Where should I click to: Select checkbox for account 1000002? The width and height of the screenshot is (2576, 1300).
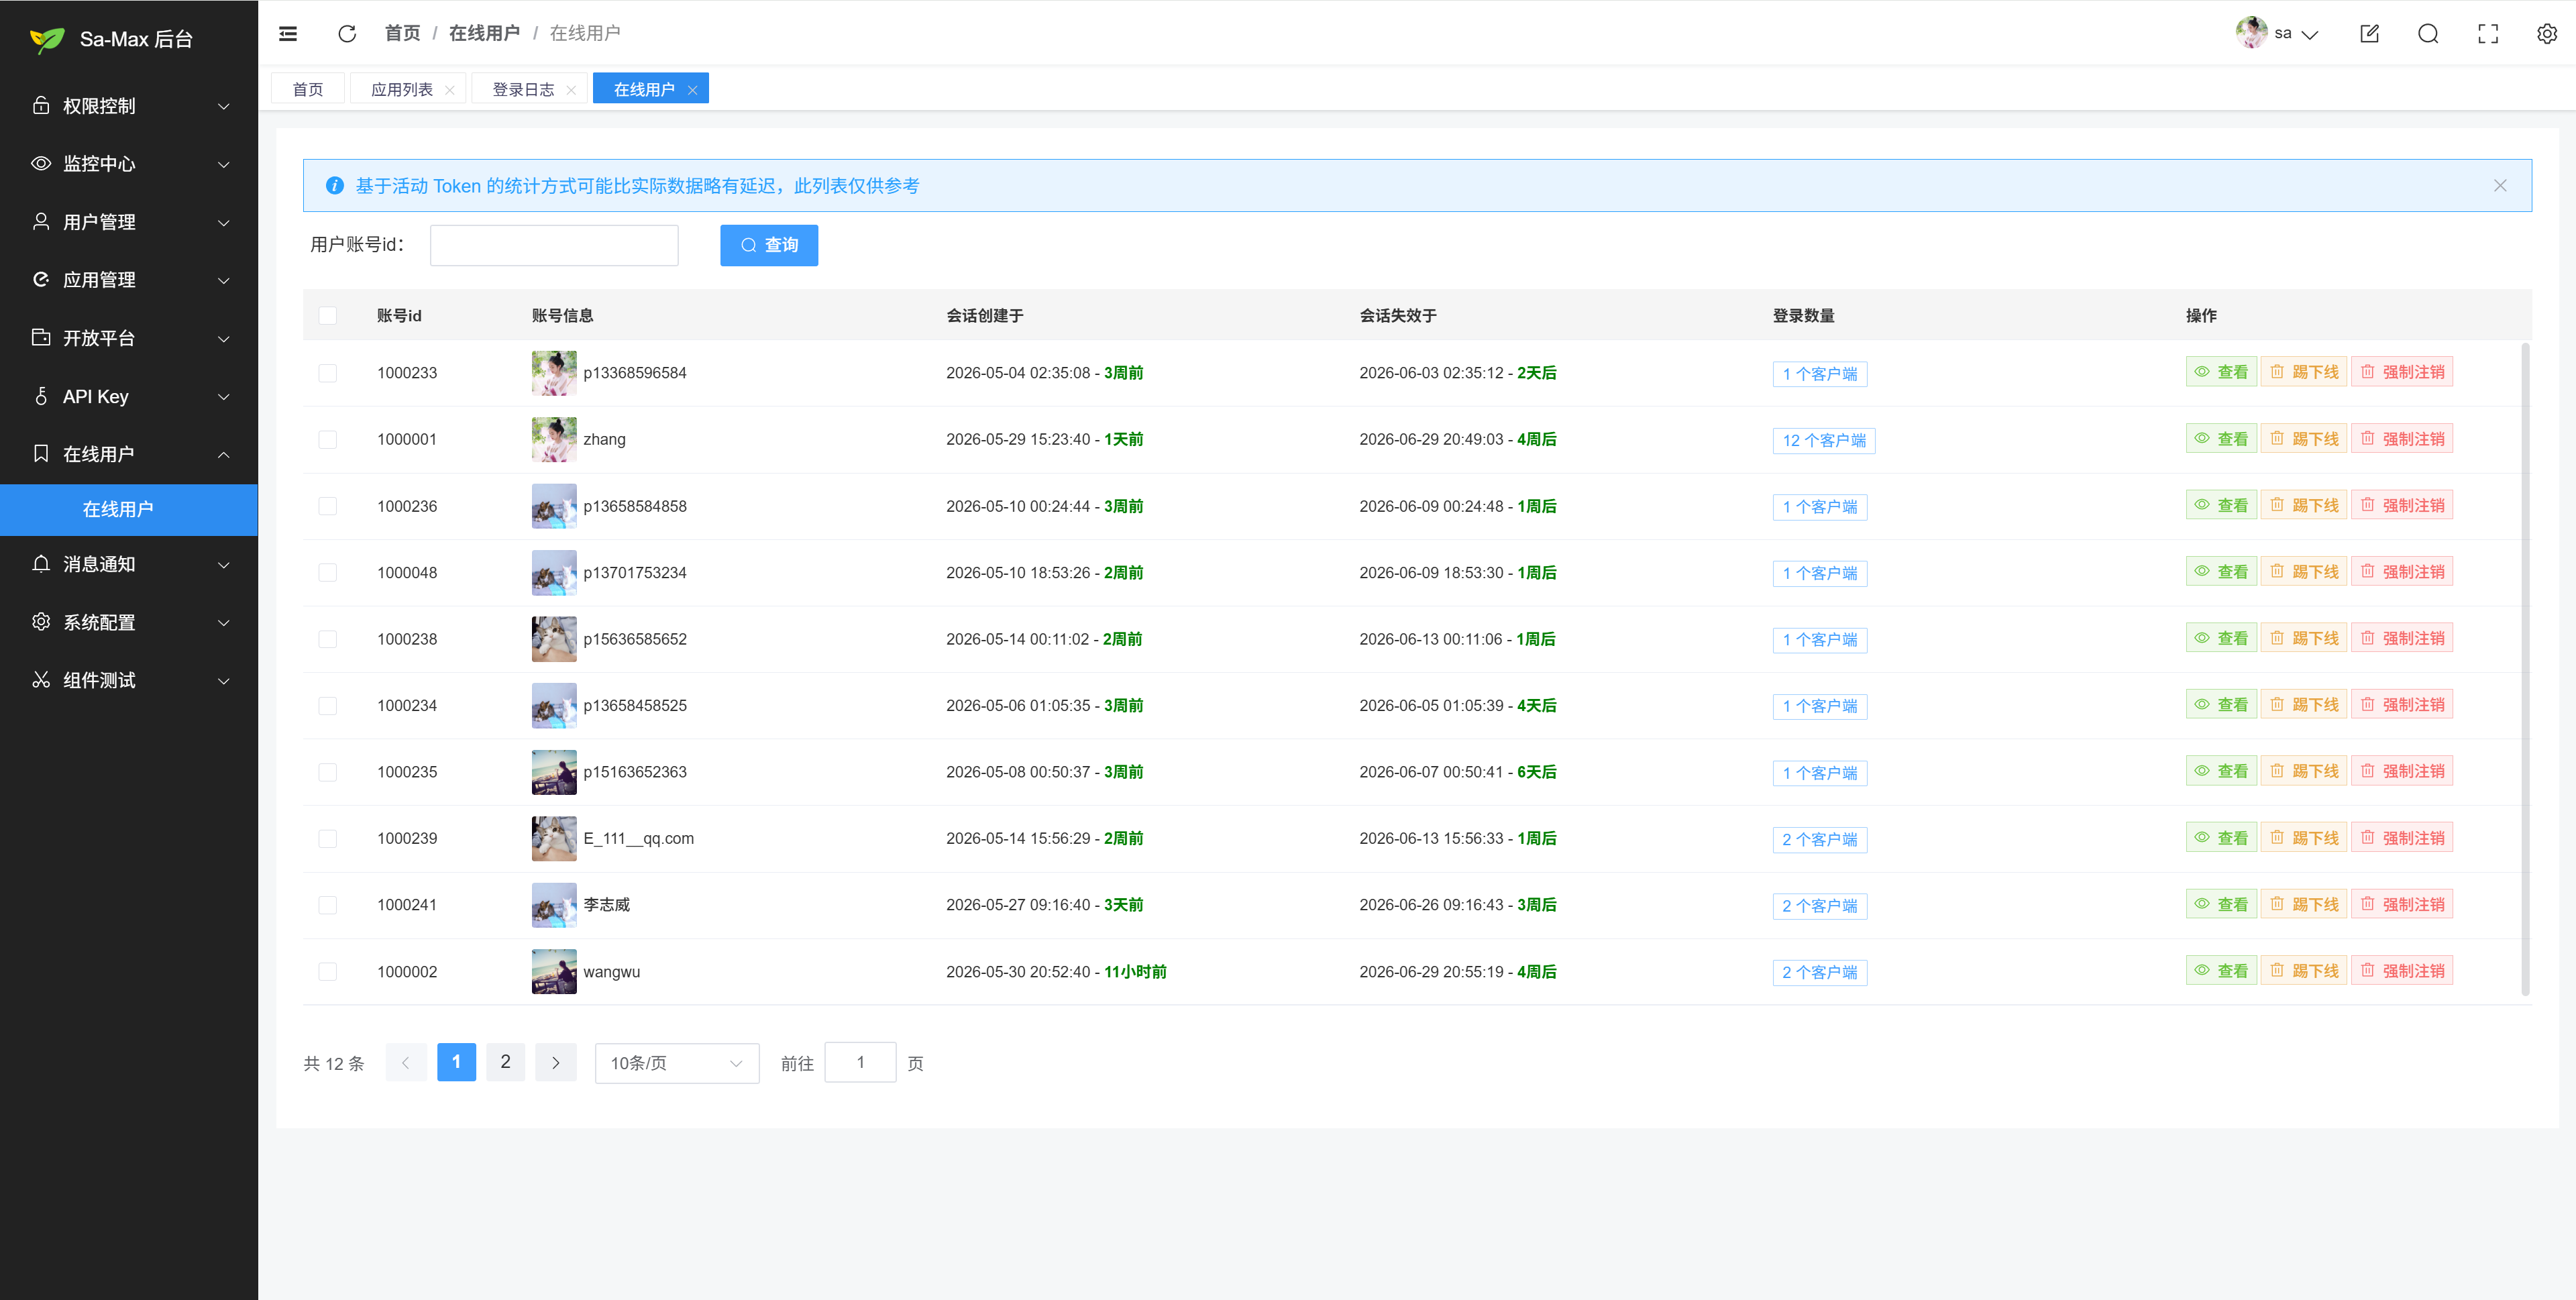click(328, 972)
